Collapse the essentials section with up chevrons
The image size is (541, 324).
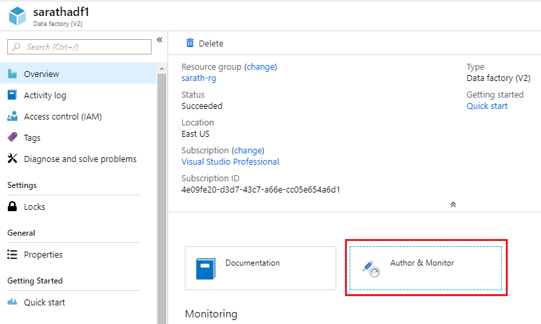(453, 204)
